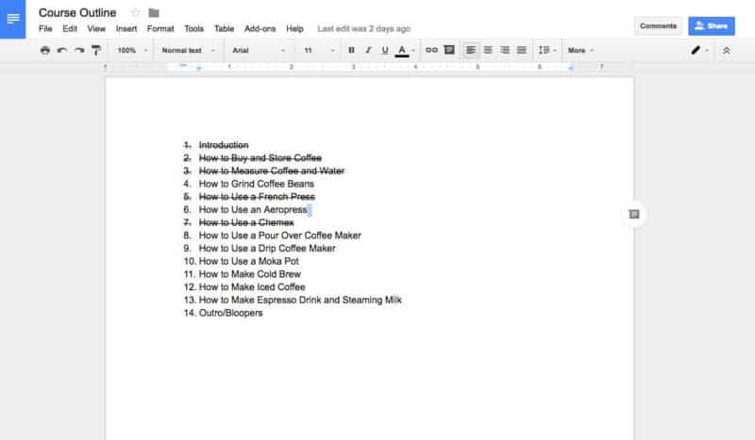The width and height of the screenshot is (755, 440).
Task: Activate the paint format tool
Action: (x=96, y=50)
